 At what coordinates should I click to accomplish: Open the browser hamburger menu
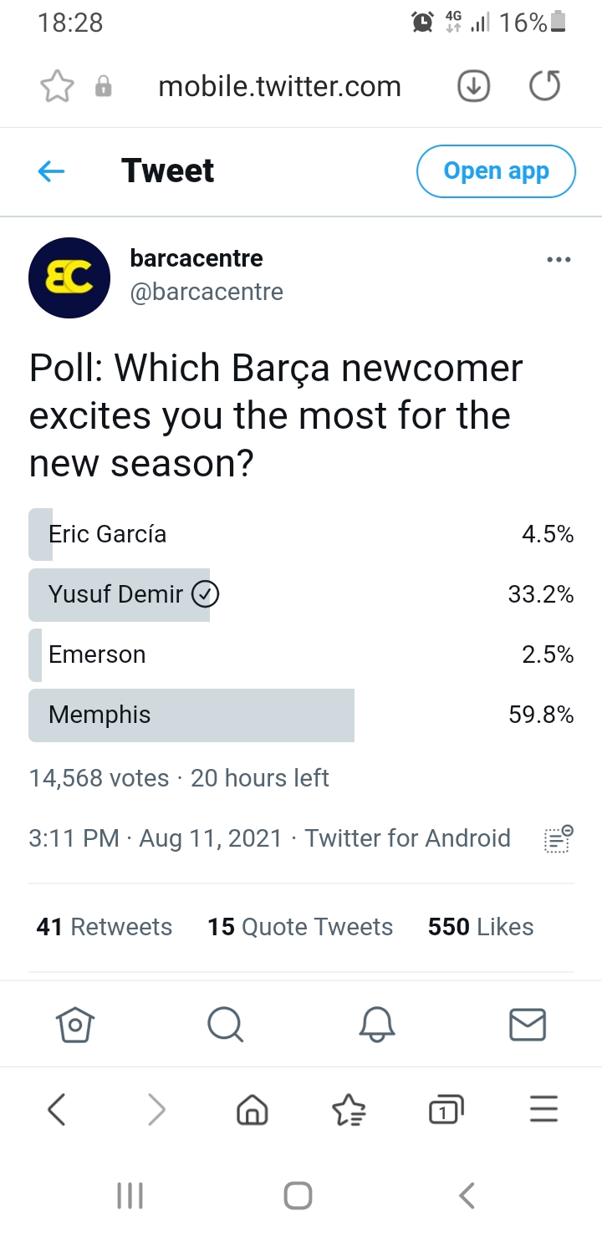coord(544,1109)
